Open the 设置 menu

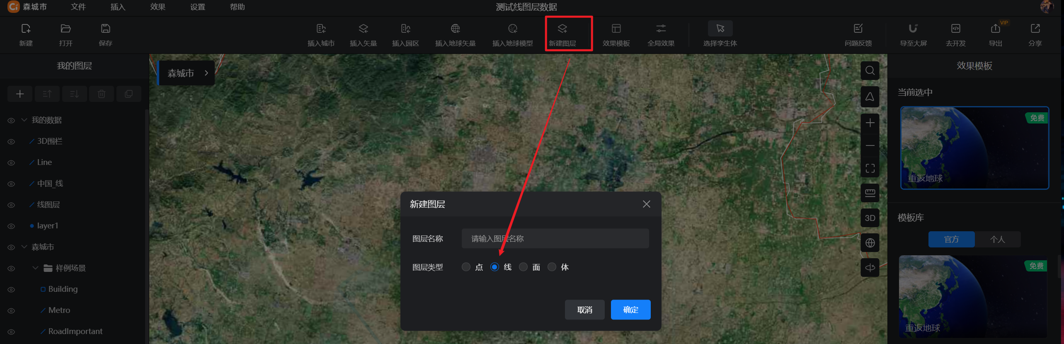(x=197, y=7)
